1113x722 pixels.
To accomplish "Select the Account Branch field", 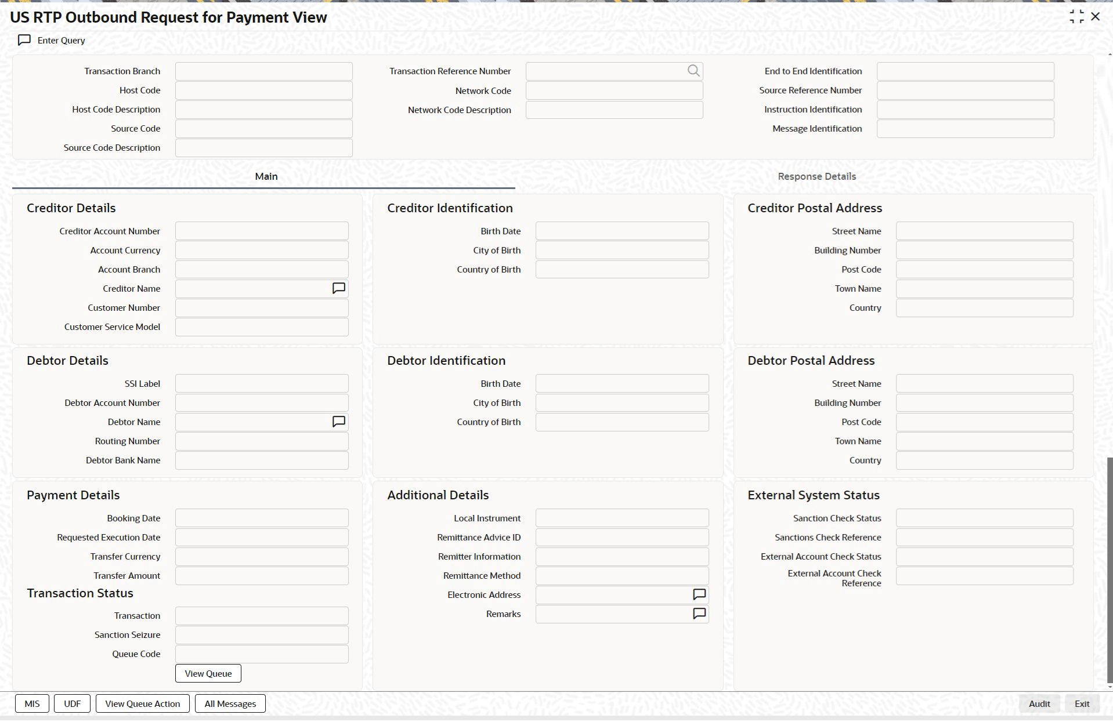I will pos(262,269).
